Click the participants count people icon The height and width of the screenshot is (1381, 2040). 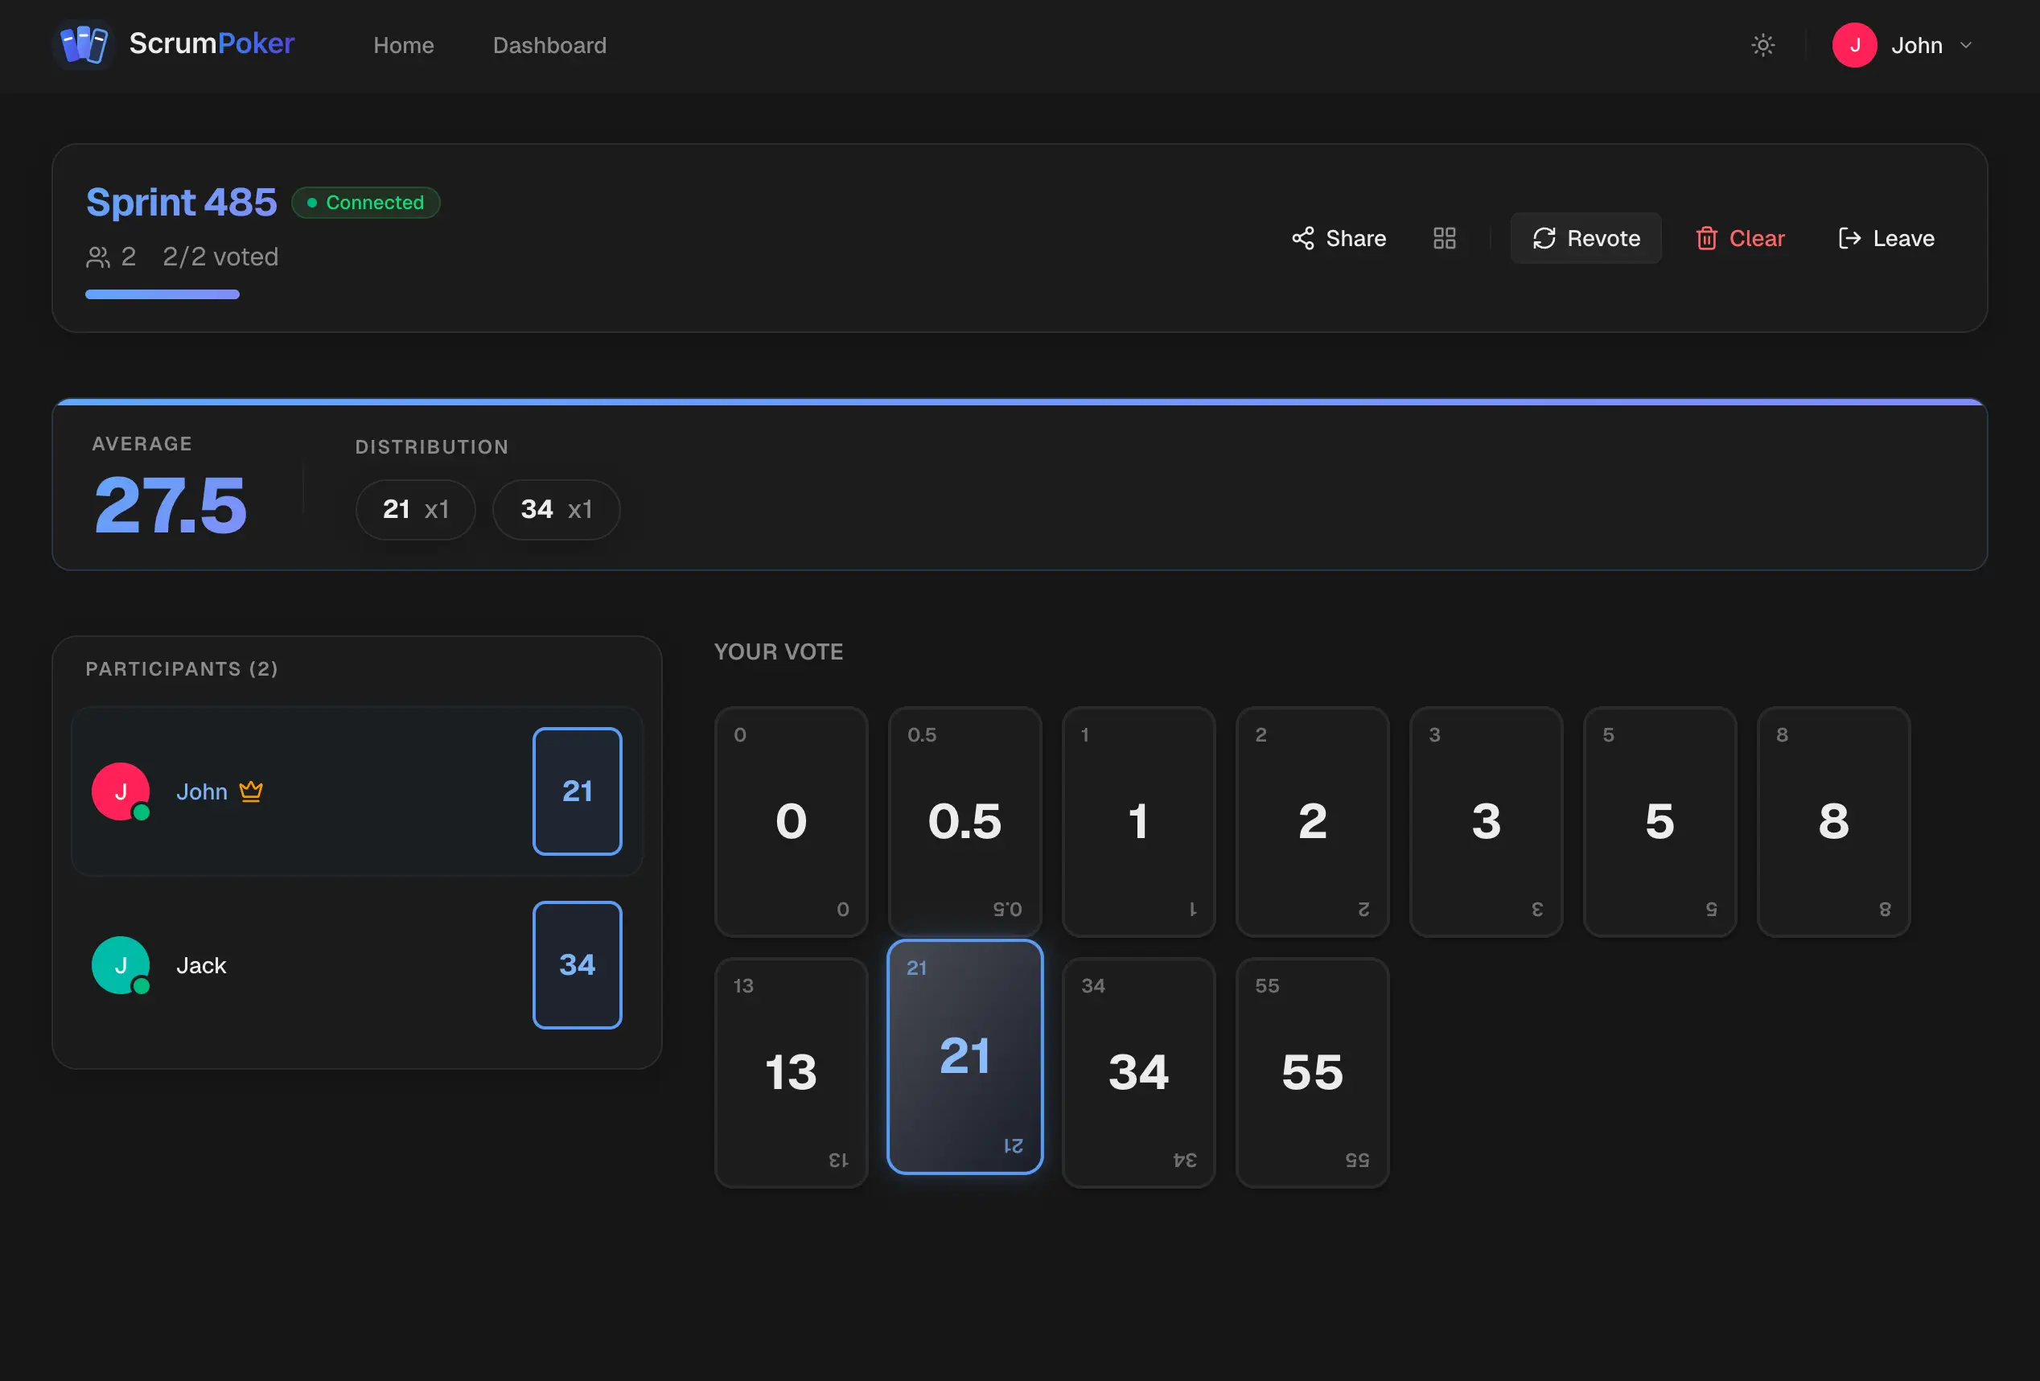click(x=97, y=257)
